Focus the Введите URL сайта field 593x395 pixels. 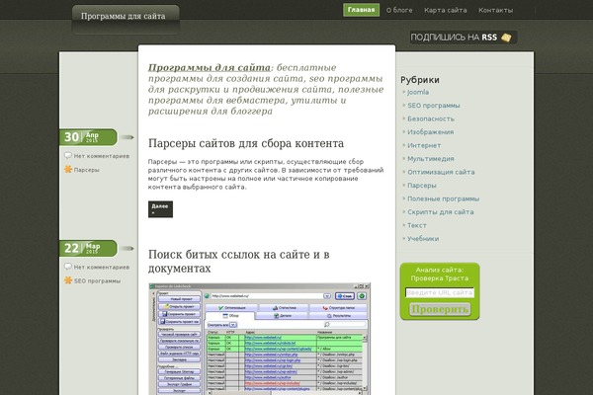pyautogui.click(x=440, y=292)
